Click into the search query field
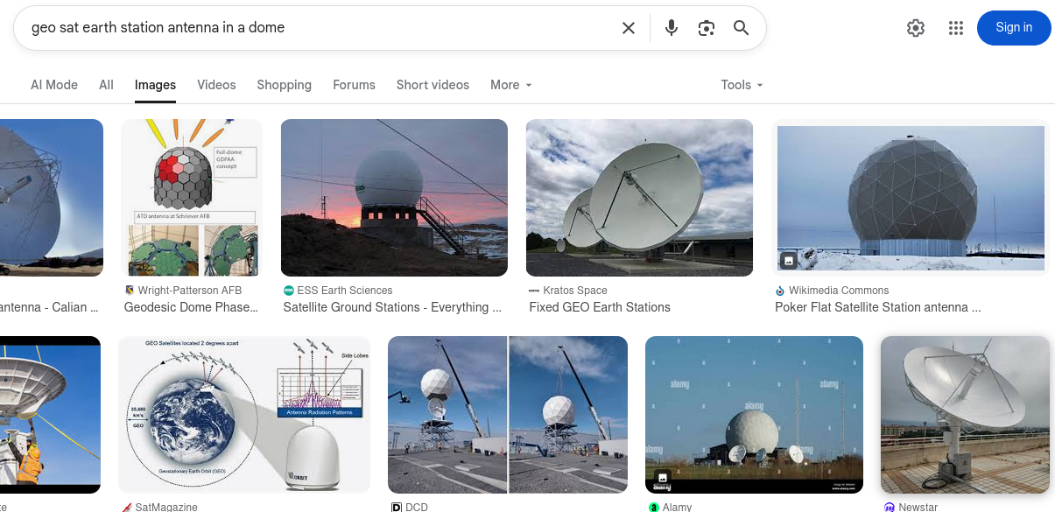The height and width of the screenshot is (512, 1055). point(315,28)
